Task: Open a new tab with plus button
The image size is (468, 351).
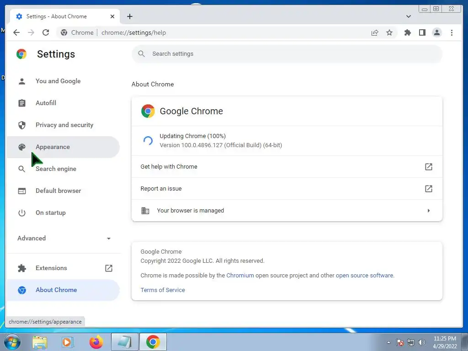Action: pyautogui.click(x=129, y=16)
